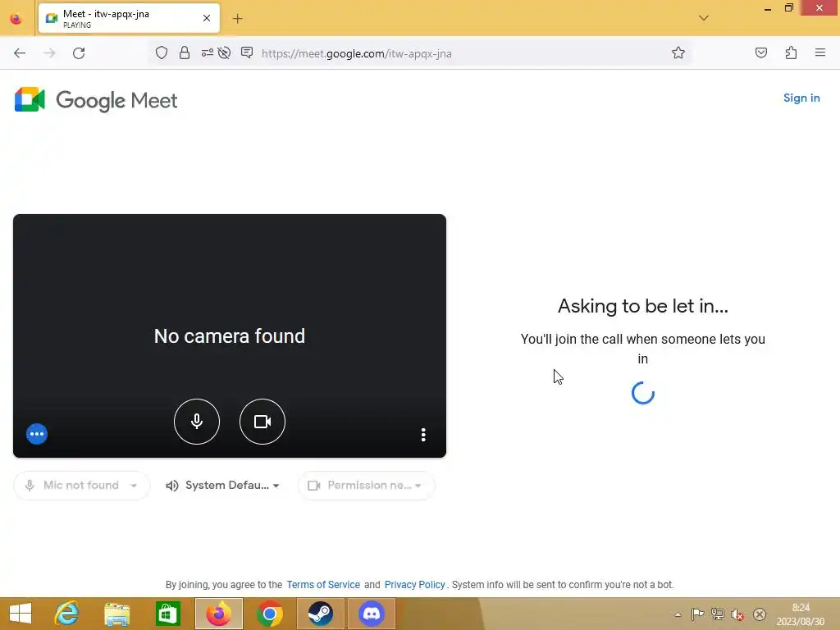Toggle the camera button in video preview
This screenshot has width=840, height=630.
[262, 422]
